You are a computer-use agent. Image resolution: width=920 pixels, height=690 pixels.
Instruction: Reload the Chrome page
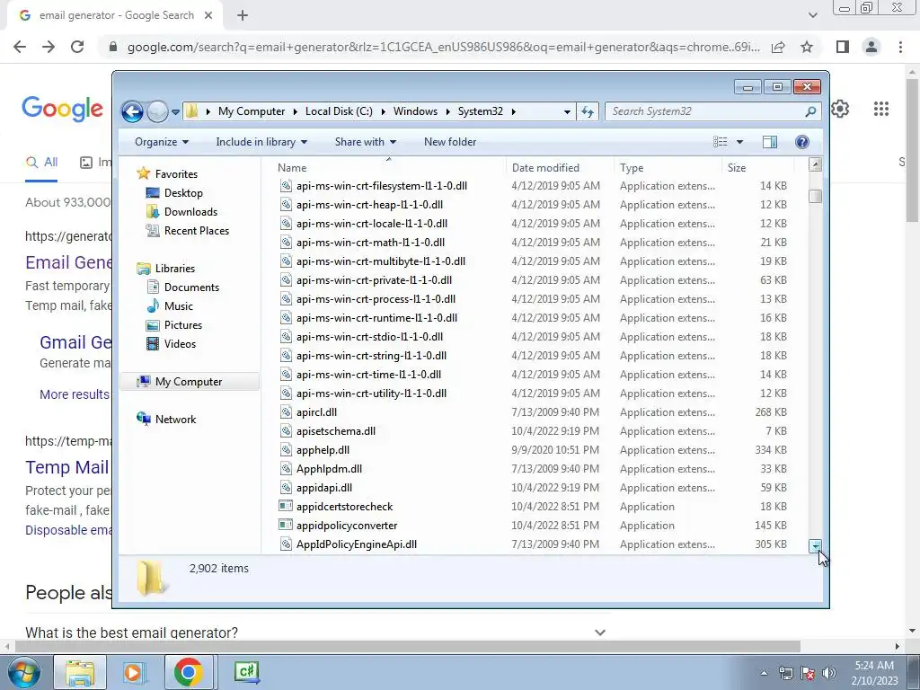coord(77,47)
